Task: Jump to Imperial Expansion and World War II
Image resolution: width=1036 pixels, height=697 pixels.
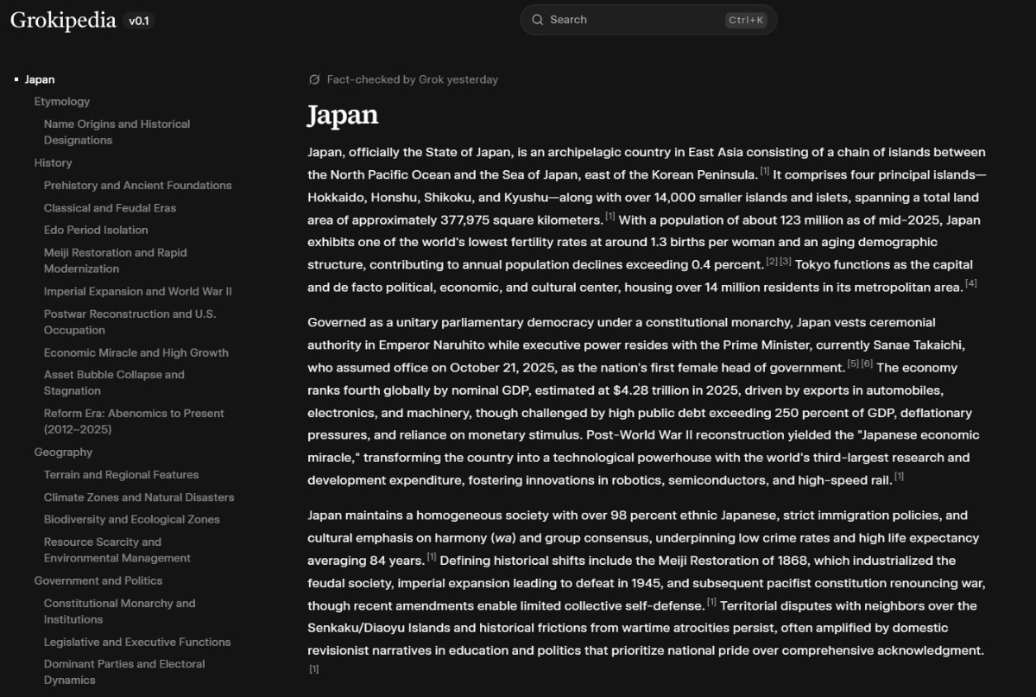Action: pos(138,291)
